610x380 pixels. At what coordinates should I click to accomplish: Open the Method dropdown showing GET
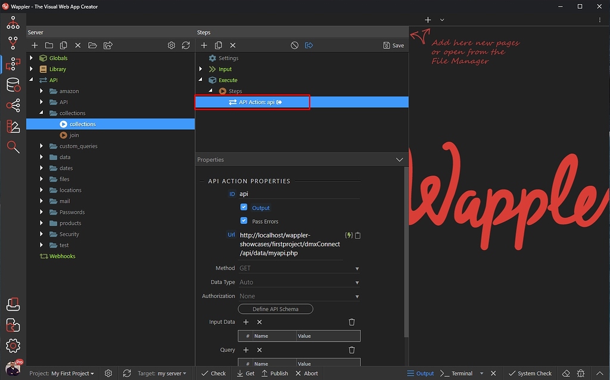tap(298, 268)
